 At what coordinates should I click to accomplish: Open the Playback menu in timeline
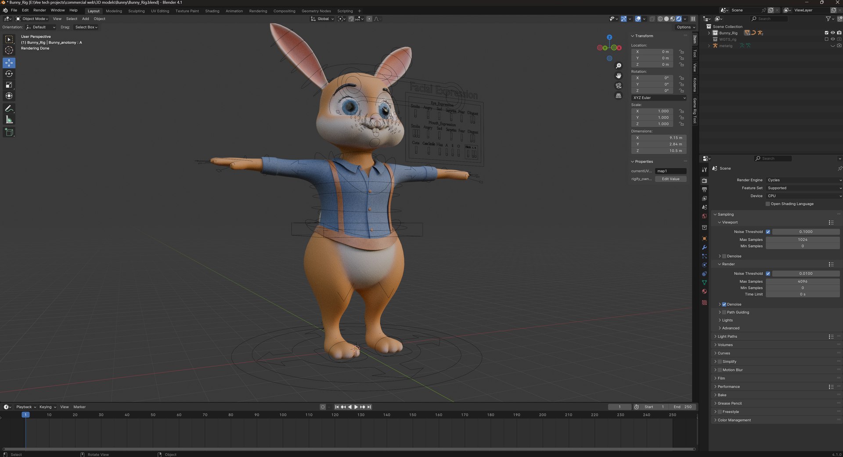point(26,407)
